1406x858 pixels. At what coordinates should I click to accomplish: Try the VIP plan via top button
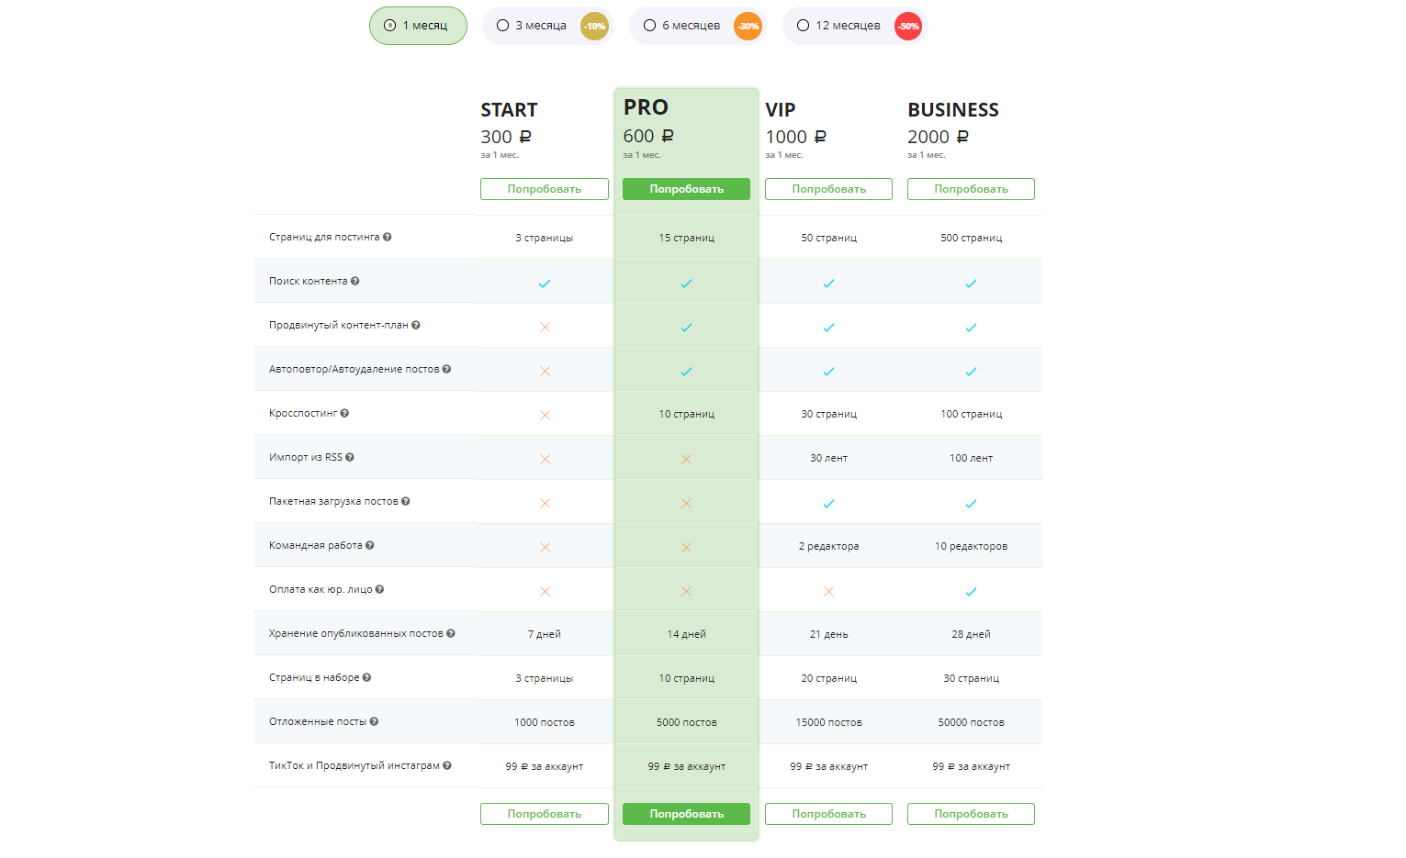click(x=829, y=189)
